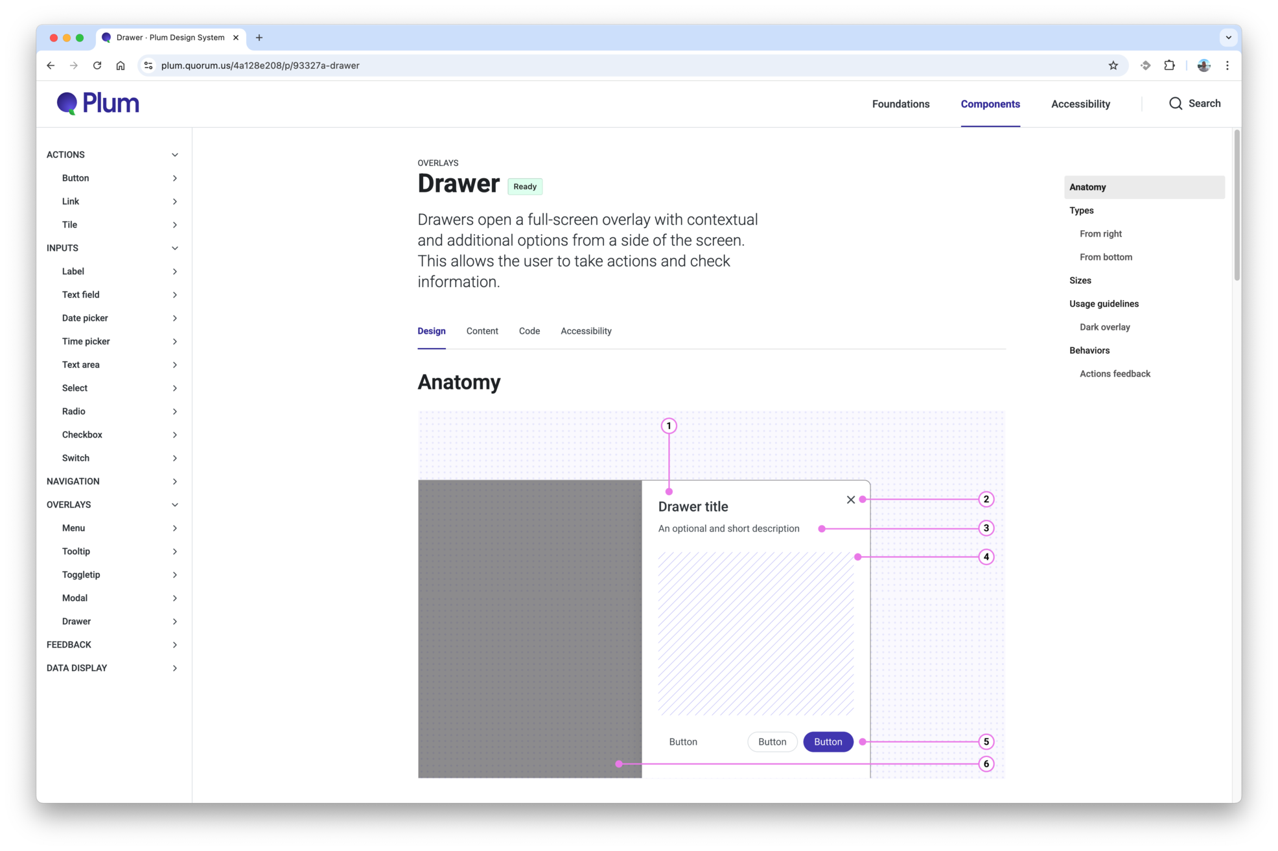Click the outlined Button in drawer

click(773, 742)
